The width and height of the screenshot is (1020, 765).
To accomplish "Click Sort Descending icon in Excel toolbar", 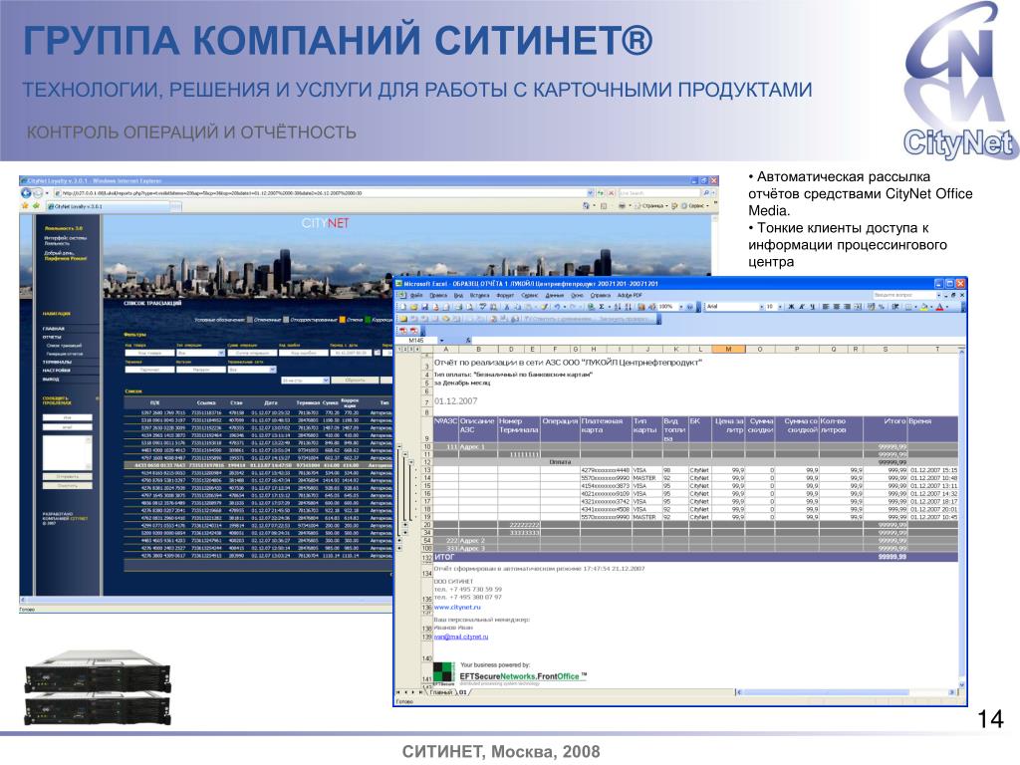I will (x=629, y=307).
